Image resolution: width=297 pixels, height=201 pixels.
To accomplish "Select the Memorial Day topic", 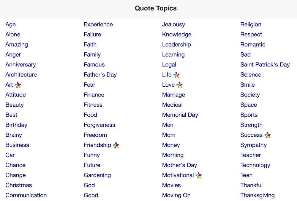I will click(x=180, y=115).
